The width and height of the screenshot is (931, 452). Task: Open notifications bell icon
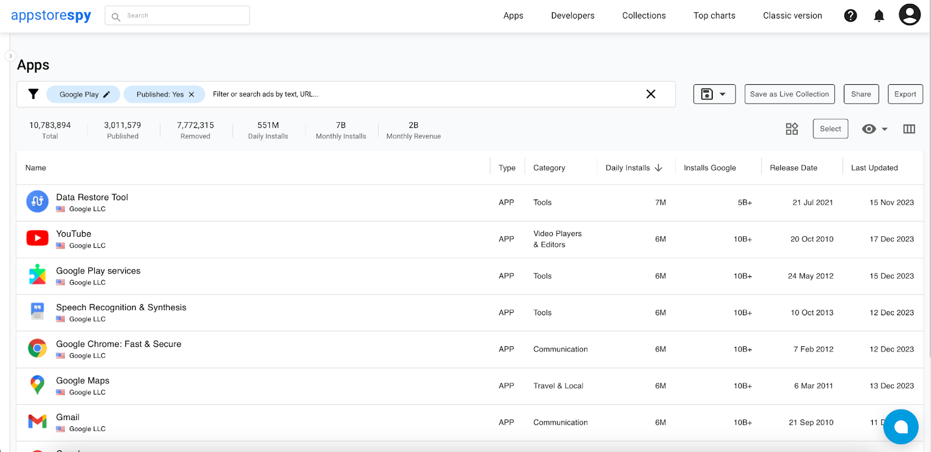pos(879,16)
